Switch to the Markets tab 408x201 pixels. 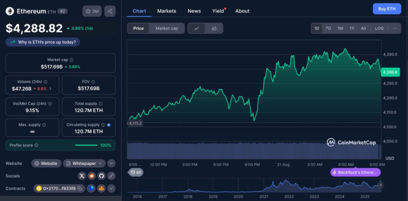click(167, 11)
